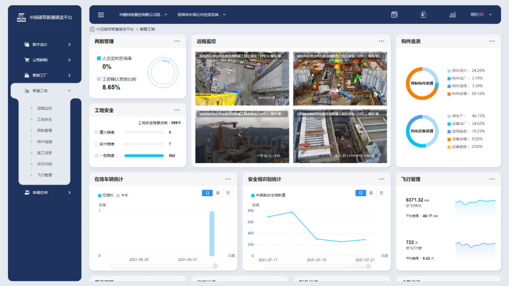Select 周 view in 在场车辆统计 chart

pos(217,193)
